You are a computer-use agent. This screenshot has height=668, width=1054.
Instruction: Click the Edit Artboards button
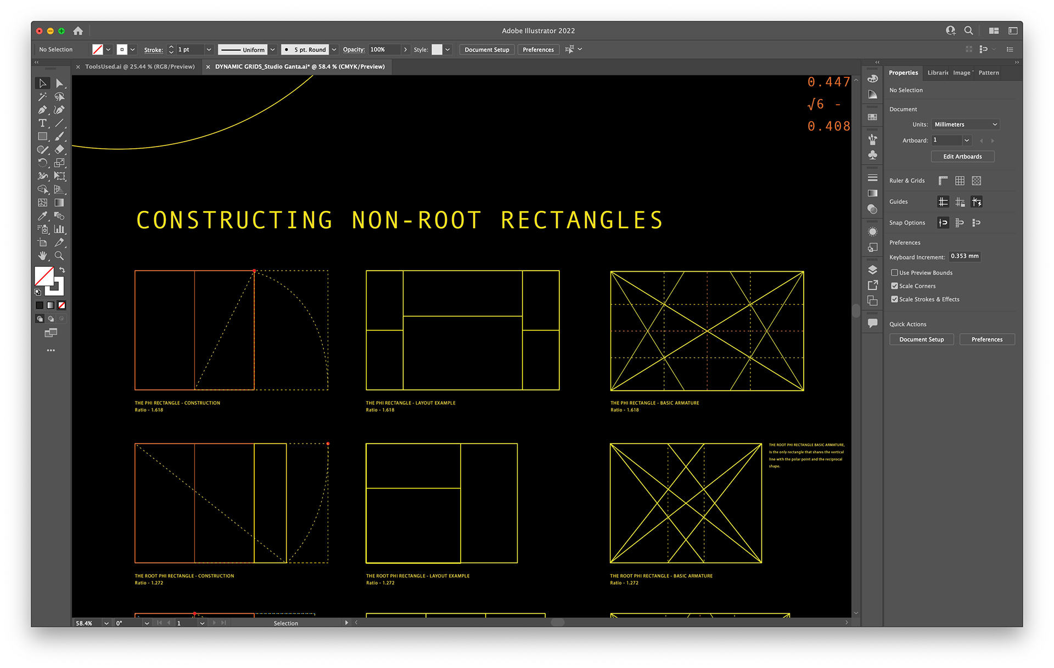click(962, 156)
